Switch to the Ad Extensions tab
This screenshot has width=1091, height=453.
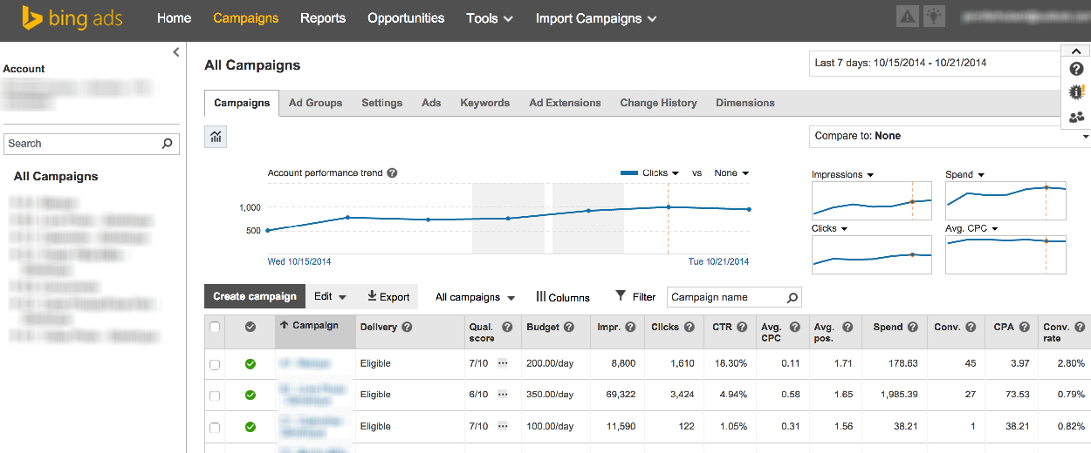[x=565, y=103]
